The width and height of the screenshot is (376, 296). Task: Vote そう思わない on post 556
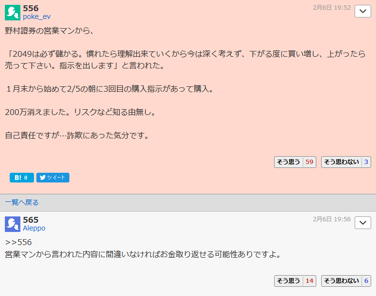click(x=346, y=162)
